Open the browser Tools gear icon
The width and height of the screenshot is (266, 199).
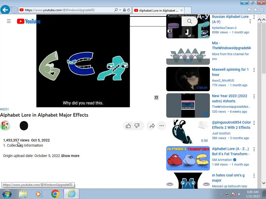tap(262, 10)
